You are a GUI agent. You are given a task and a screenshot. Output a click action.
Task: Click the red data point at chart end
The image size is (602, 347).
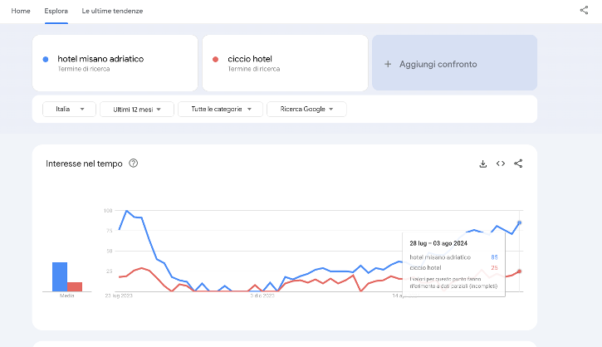(520, 271)
